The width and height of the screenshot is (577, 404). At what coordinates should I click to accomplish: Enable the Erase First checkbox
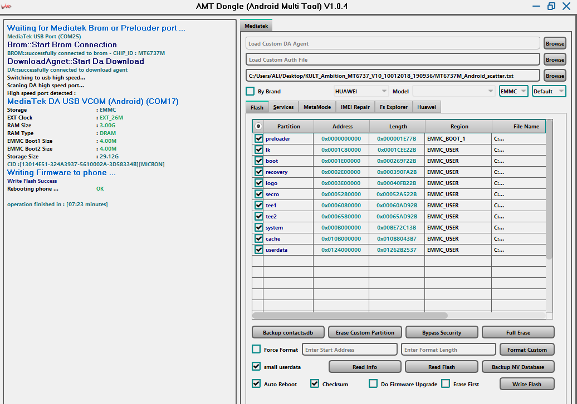tap(446, 383)
